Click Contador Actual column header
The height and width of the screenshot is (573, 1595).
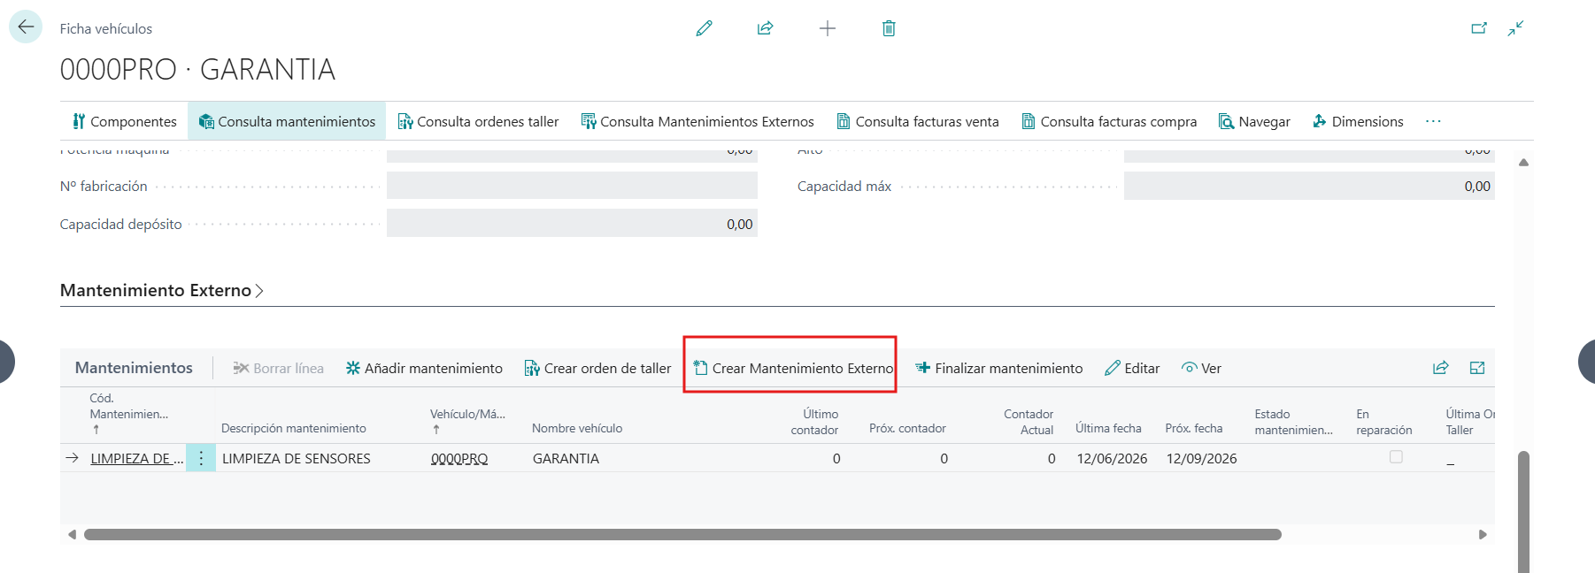point(1029,422)
